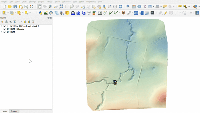Viewport: 200px width, 113px height.
Task: Toggle the DEM layer checkbox
Action: (x=5, y=32)
